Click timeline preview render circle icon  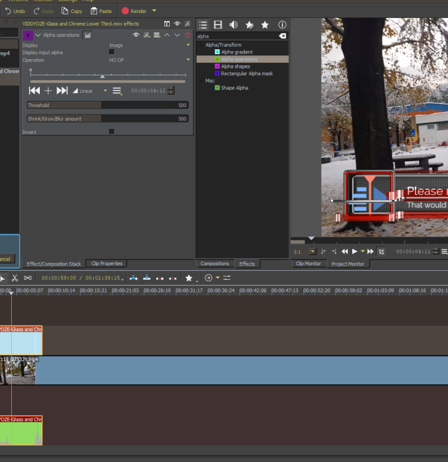pyautogui.click(x=208, y=278)
